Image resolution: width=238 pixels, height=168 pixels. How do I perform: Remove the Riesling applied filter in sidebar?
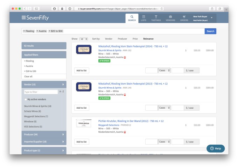click(29, 61)
